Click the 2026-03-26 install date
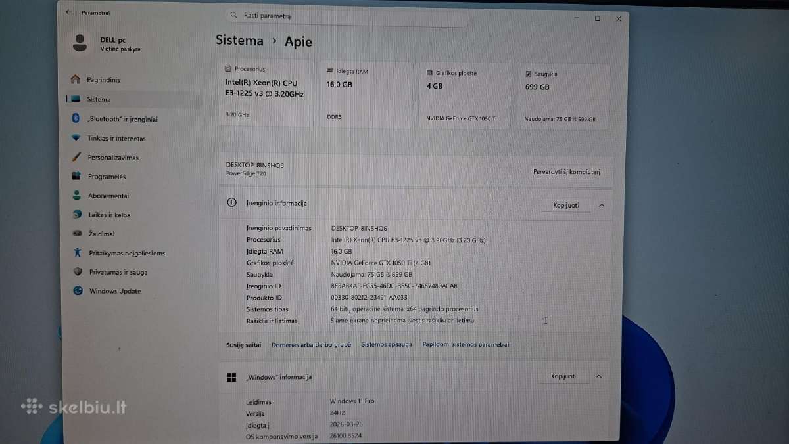 click(x=345, y=424)
